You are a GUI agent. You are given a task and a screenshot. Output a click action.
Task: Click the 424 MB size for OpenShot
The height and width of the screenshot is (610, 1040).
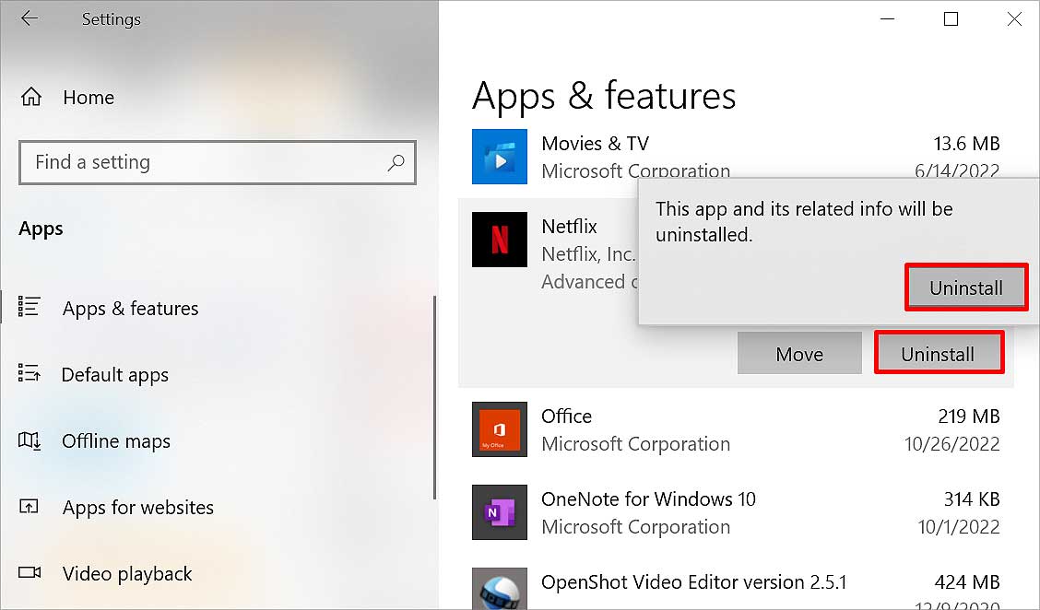tap(967, 581)
